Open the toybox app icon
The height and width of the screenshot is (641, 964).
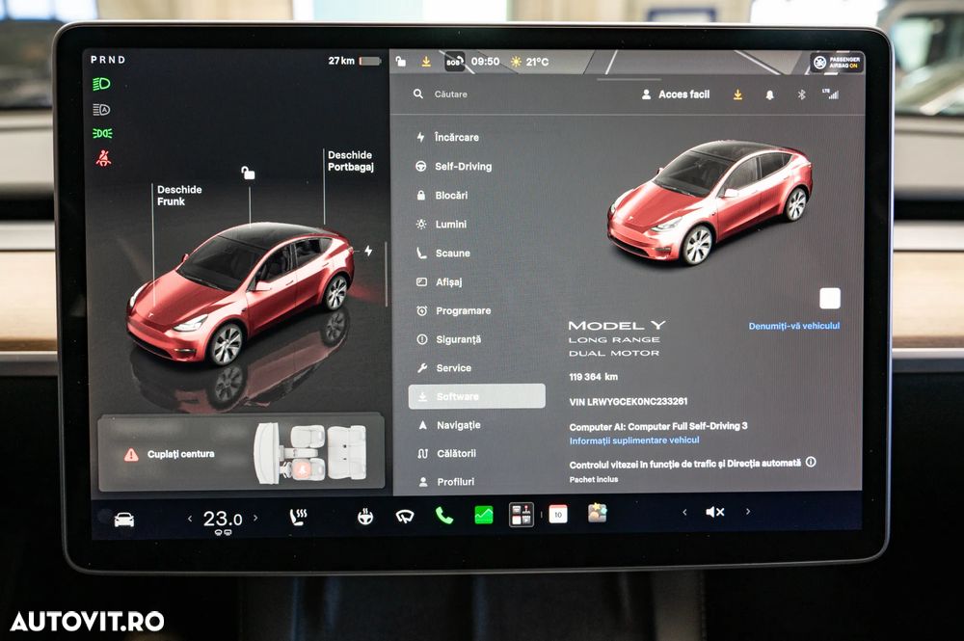pyautogui.click(x=597, y=513)
